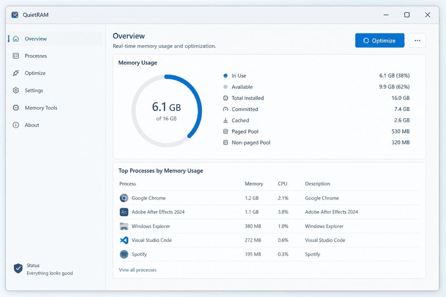The width and height of the screenshot is (446, 297).
Task: Sort processes by CPU column header
Action: [x=283, y=183]
